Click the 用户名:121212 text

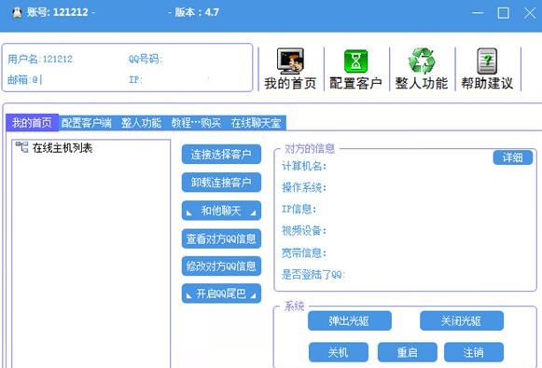40,59
